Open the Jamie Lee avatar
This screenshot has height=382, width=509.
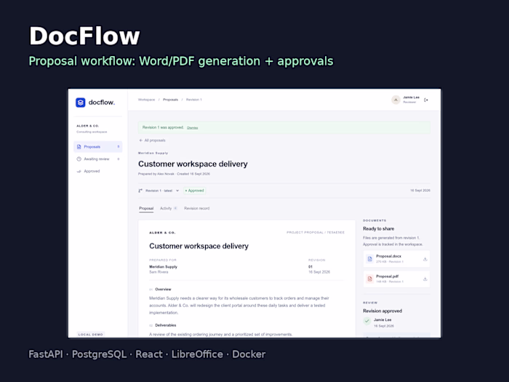[x=396, y=100]
